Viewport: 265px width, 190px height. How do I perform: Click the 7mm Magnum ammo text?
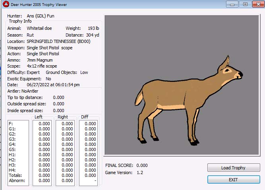(x=40, y=60)
